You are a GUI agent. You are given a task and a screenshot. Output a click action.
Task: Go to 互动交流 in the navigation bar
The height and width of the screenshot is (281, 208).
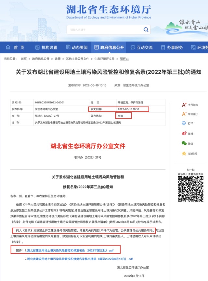pos(141,47)
